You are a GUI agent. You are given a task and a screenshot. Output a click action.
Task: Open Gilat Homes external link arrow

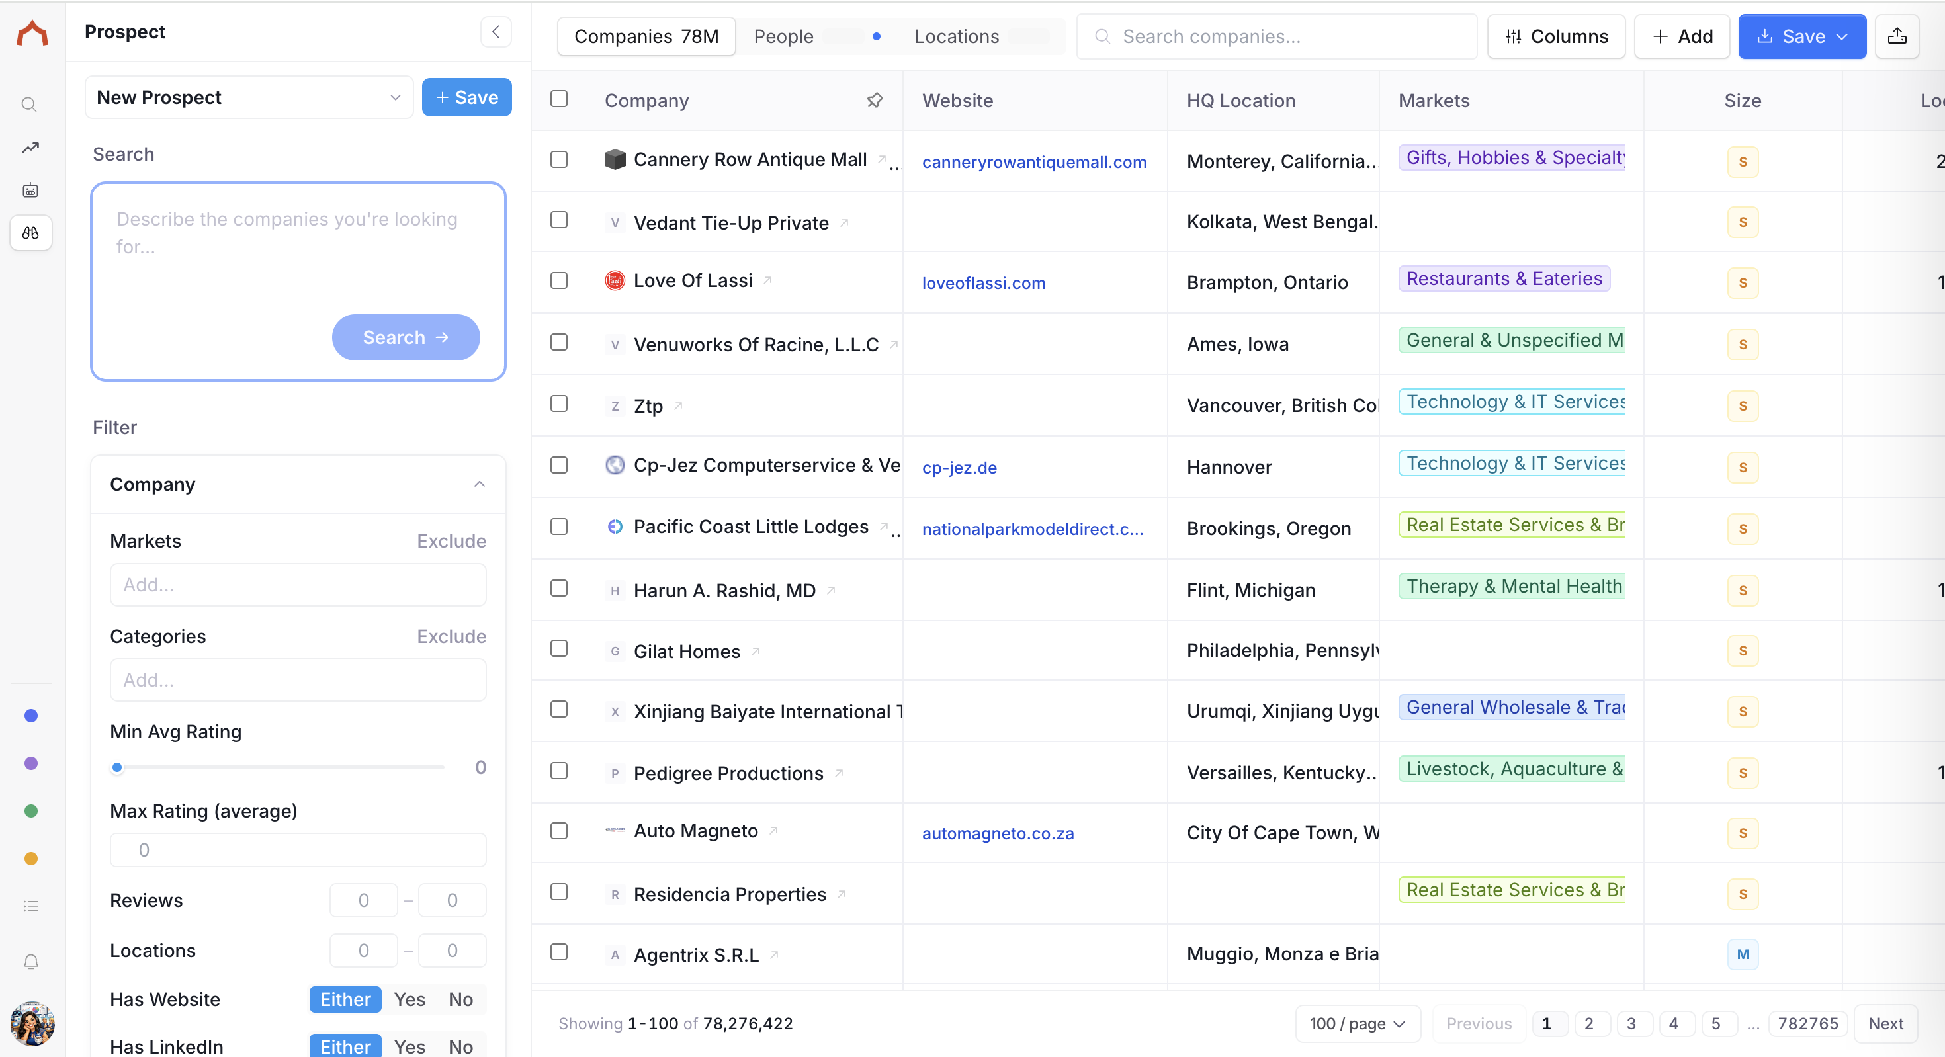(755, 651)
